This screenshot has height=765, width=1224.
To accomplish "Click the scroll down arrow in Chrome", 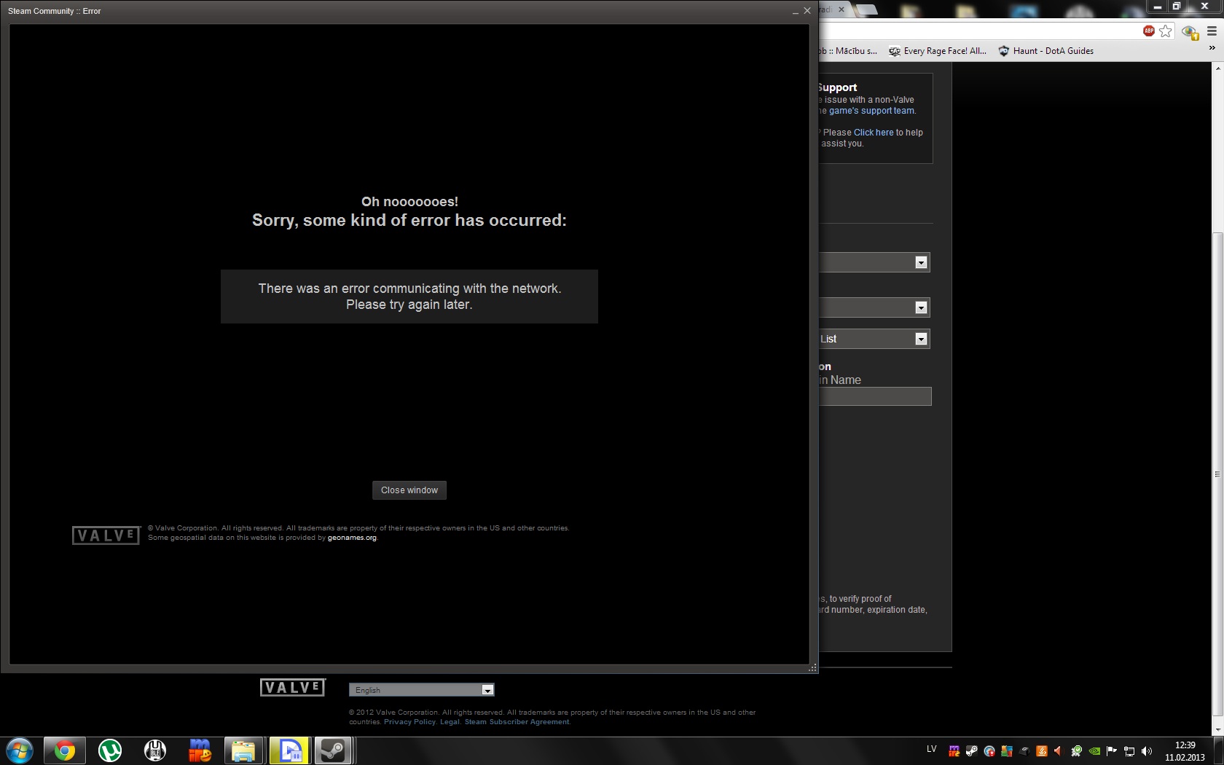I will [x=1217, y=730].
